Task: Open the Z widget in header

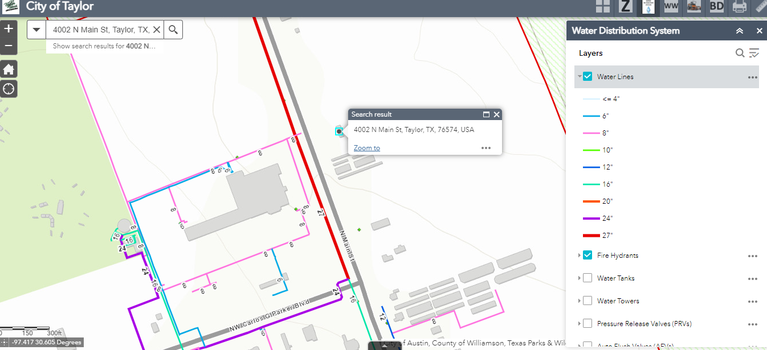Action: coord(626,7)
